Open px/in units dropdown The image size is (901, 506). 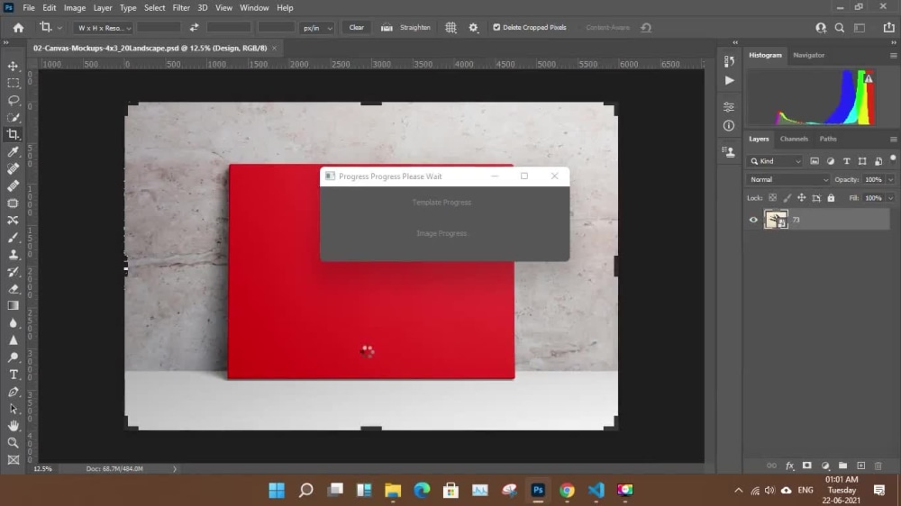click(317, 28)
